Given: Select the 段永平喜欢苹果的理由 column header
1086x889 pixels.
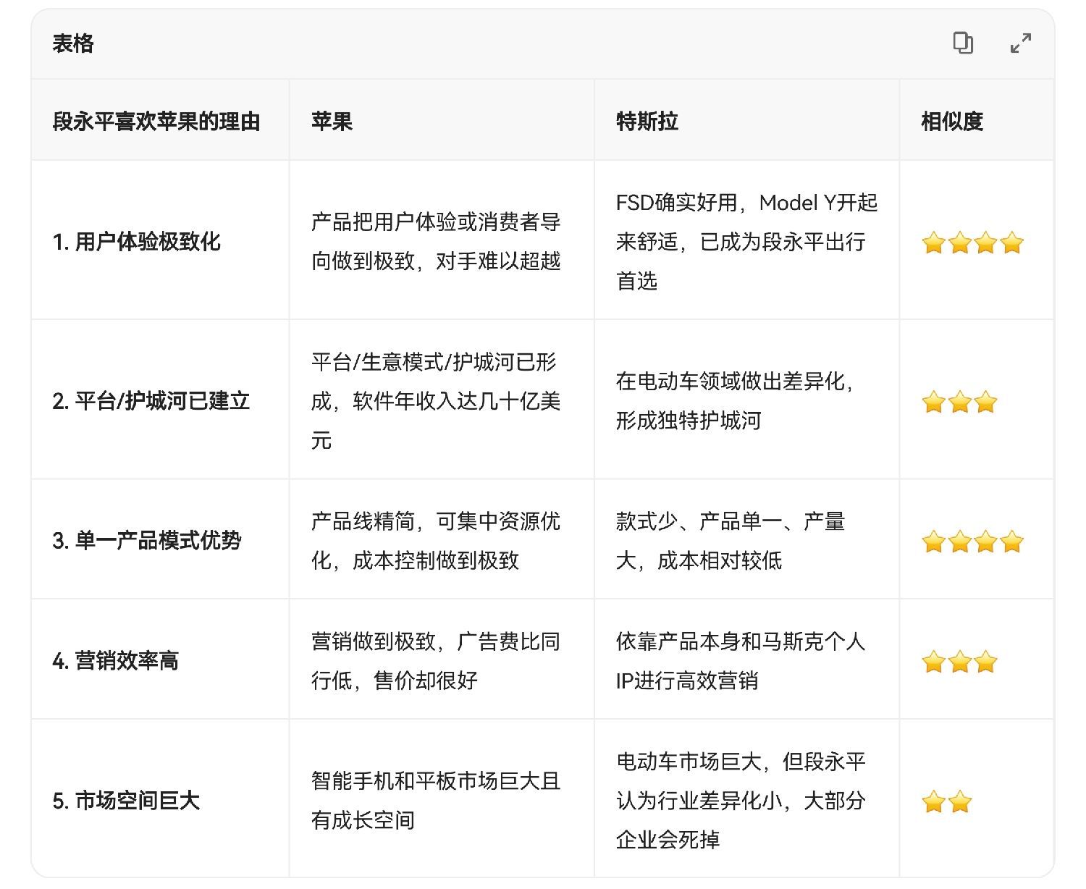Looking at the screenshot, I should 156,121.
